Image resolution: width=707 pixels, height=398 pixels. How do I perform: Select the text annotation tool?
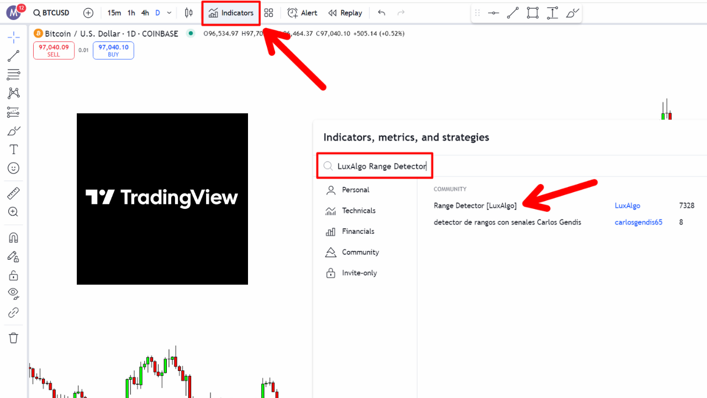coord(13,149)
